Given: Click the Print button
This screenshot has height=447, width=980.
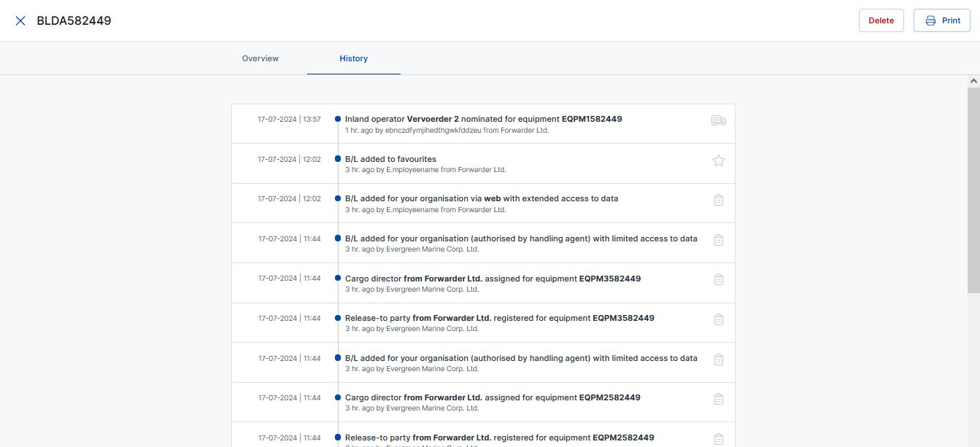Looking at the screenshot, I should click(x=942, y=20).
